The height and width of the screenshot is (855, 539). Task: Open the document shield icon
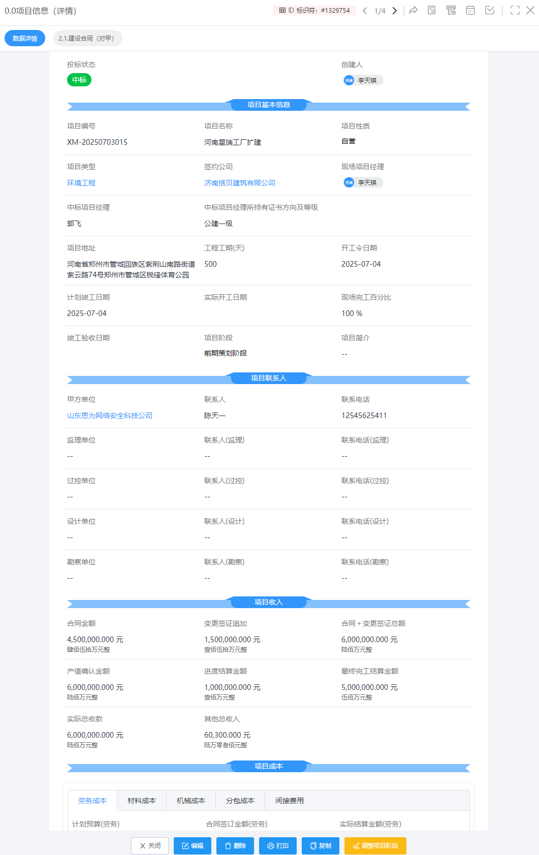[x=432, y=10]
